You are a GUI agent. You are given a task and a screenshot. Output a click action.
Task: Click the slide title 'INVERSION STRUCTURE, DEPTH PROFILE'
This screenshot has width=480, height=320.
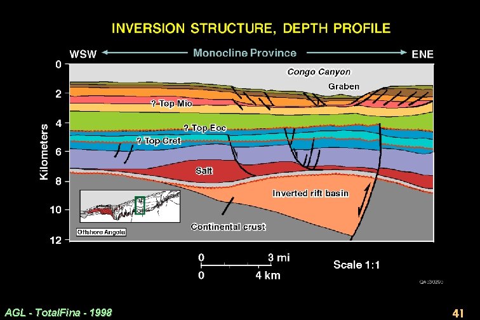point(251,29)
